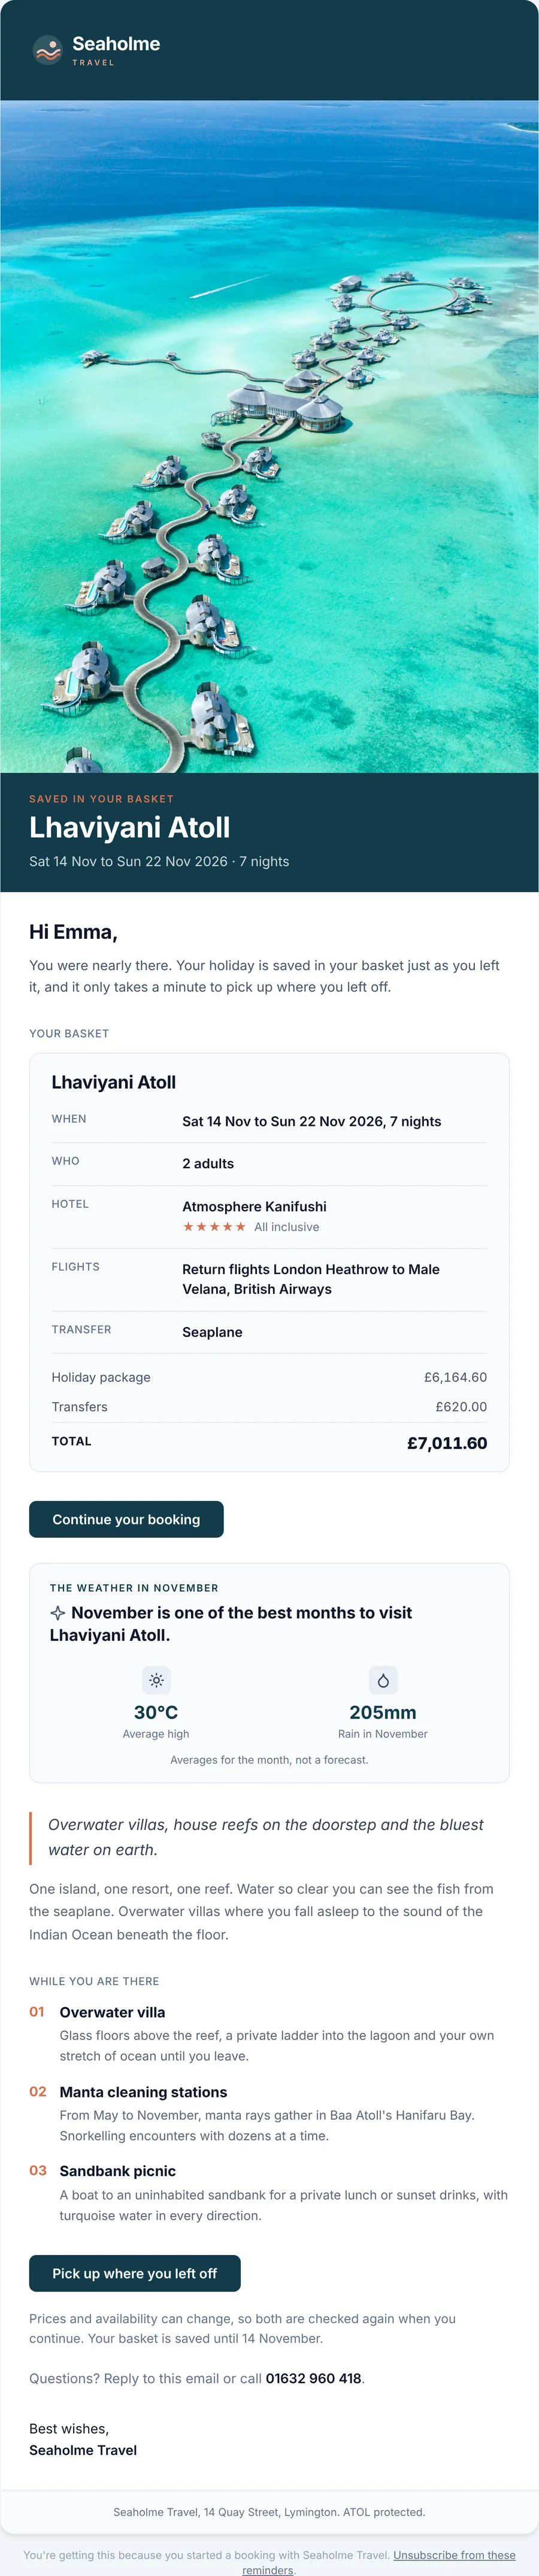Click the Continue your booking button

126,1519
